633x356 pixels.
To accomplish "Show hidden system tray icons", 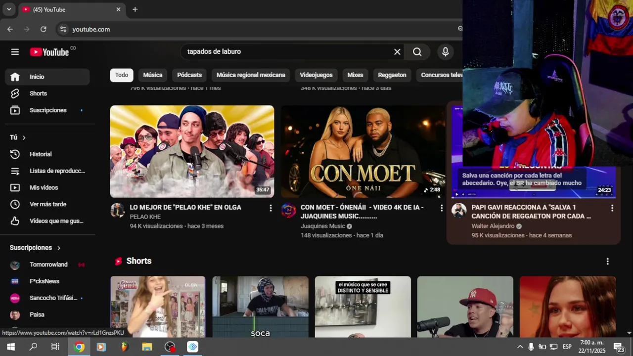I will tap(520, 347).
